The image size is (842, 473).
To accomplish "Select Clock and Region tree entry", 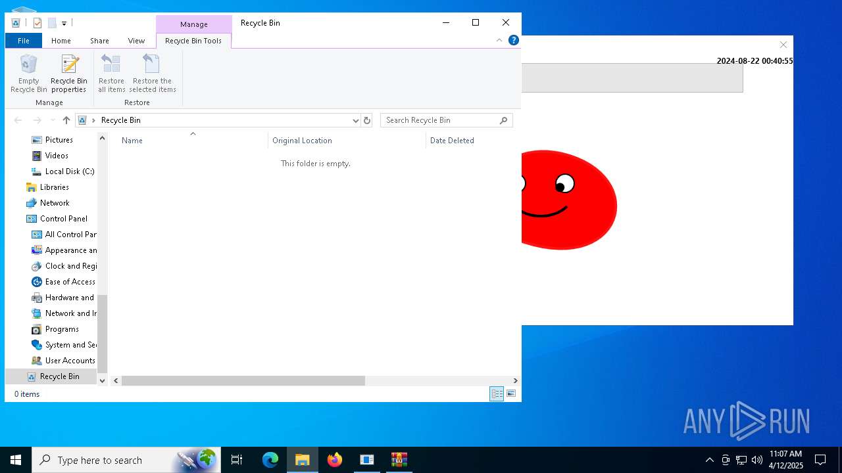I will (x=70, y=266).
